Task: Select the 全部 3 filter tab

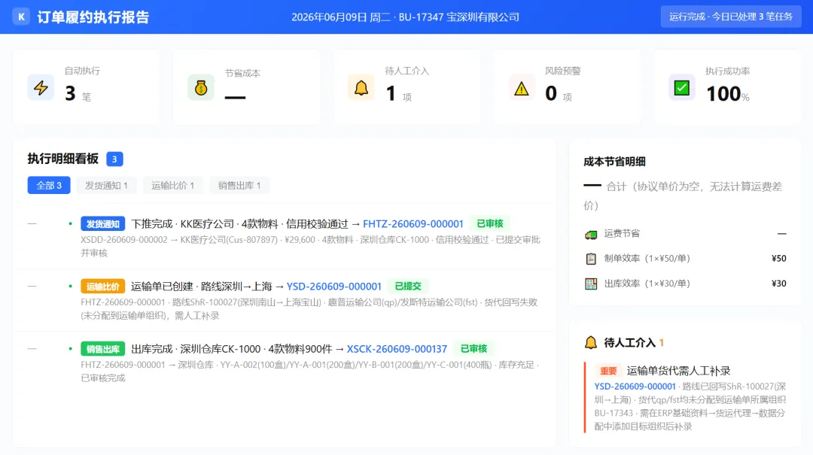Action: (49, 185)
